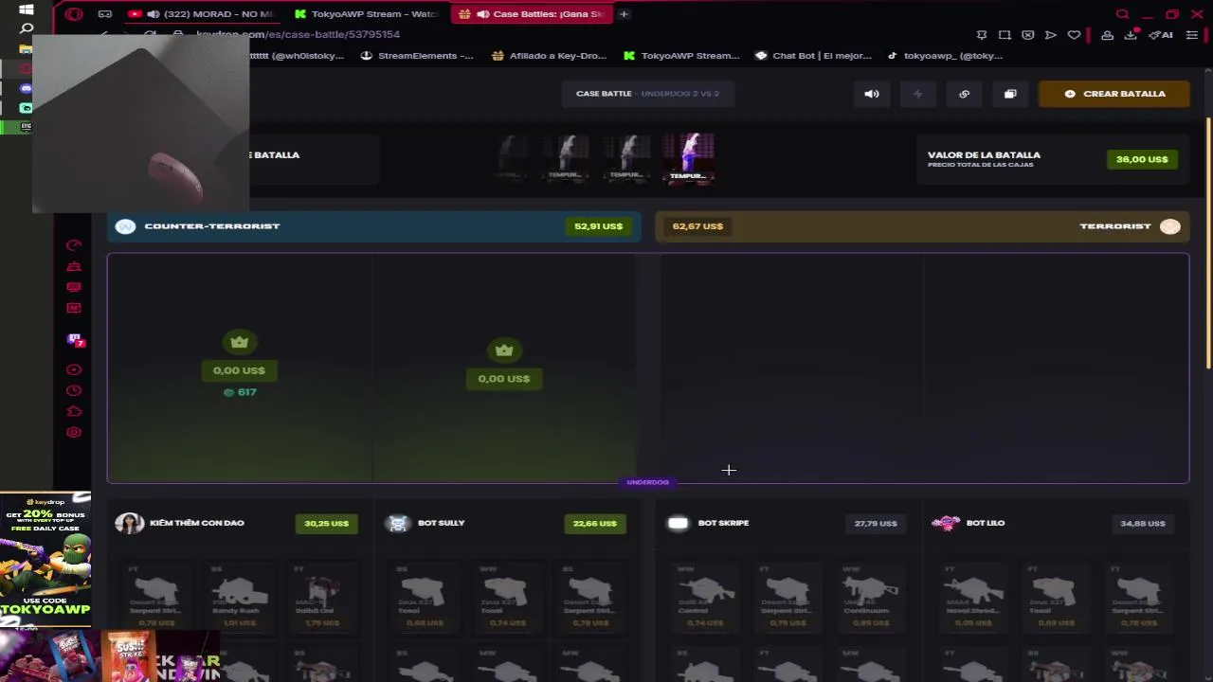The image size is (1213, 682).
Task: Click the send arrow icon in toolbar
Action: point(1051,35)
